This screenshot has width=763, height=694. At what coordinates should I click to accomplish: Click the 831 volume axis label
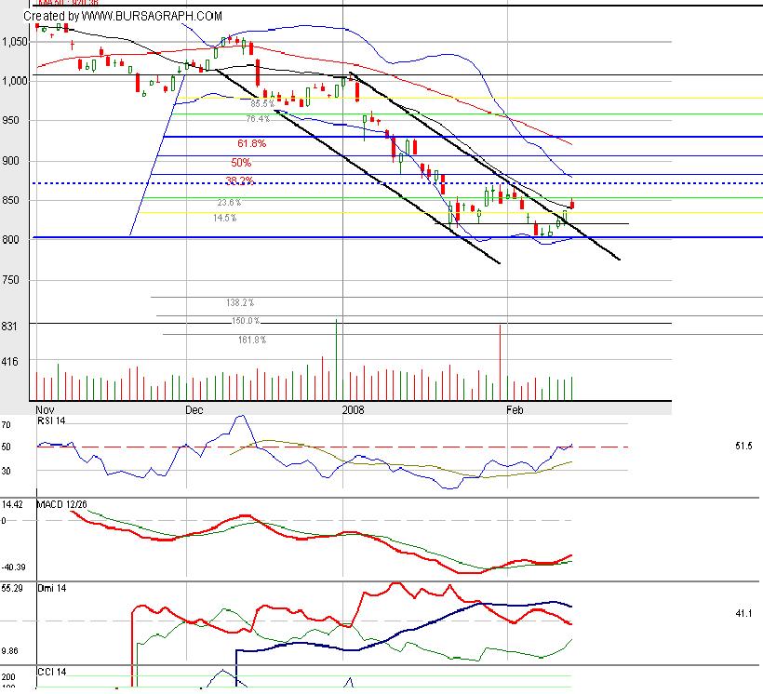pyautogui.click(x=9, y=326)
